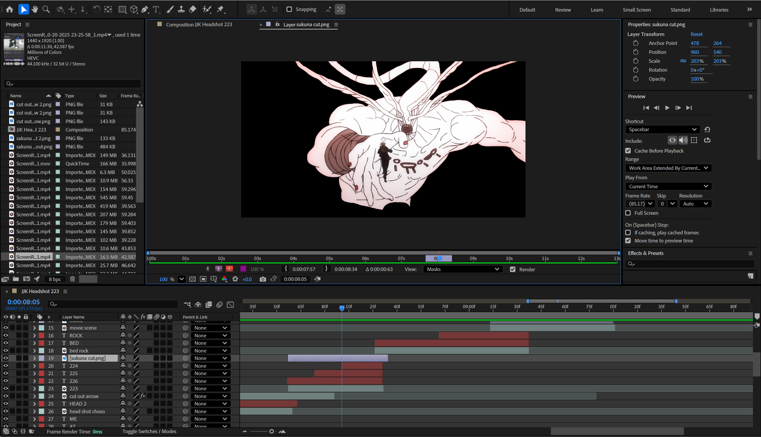Choose the Pen tool
This screenshot has width=761, height=437.
[145, 9]
